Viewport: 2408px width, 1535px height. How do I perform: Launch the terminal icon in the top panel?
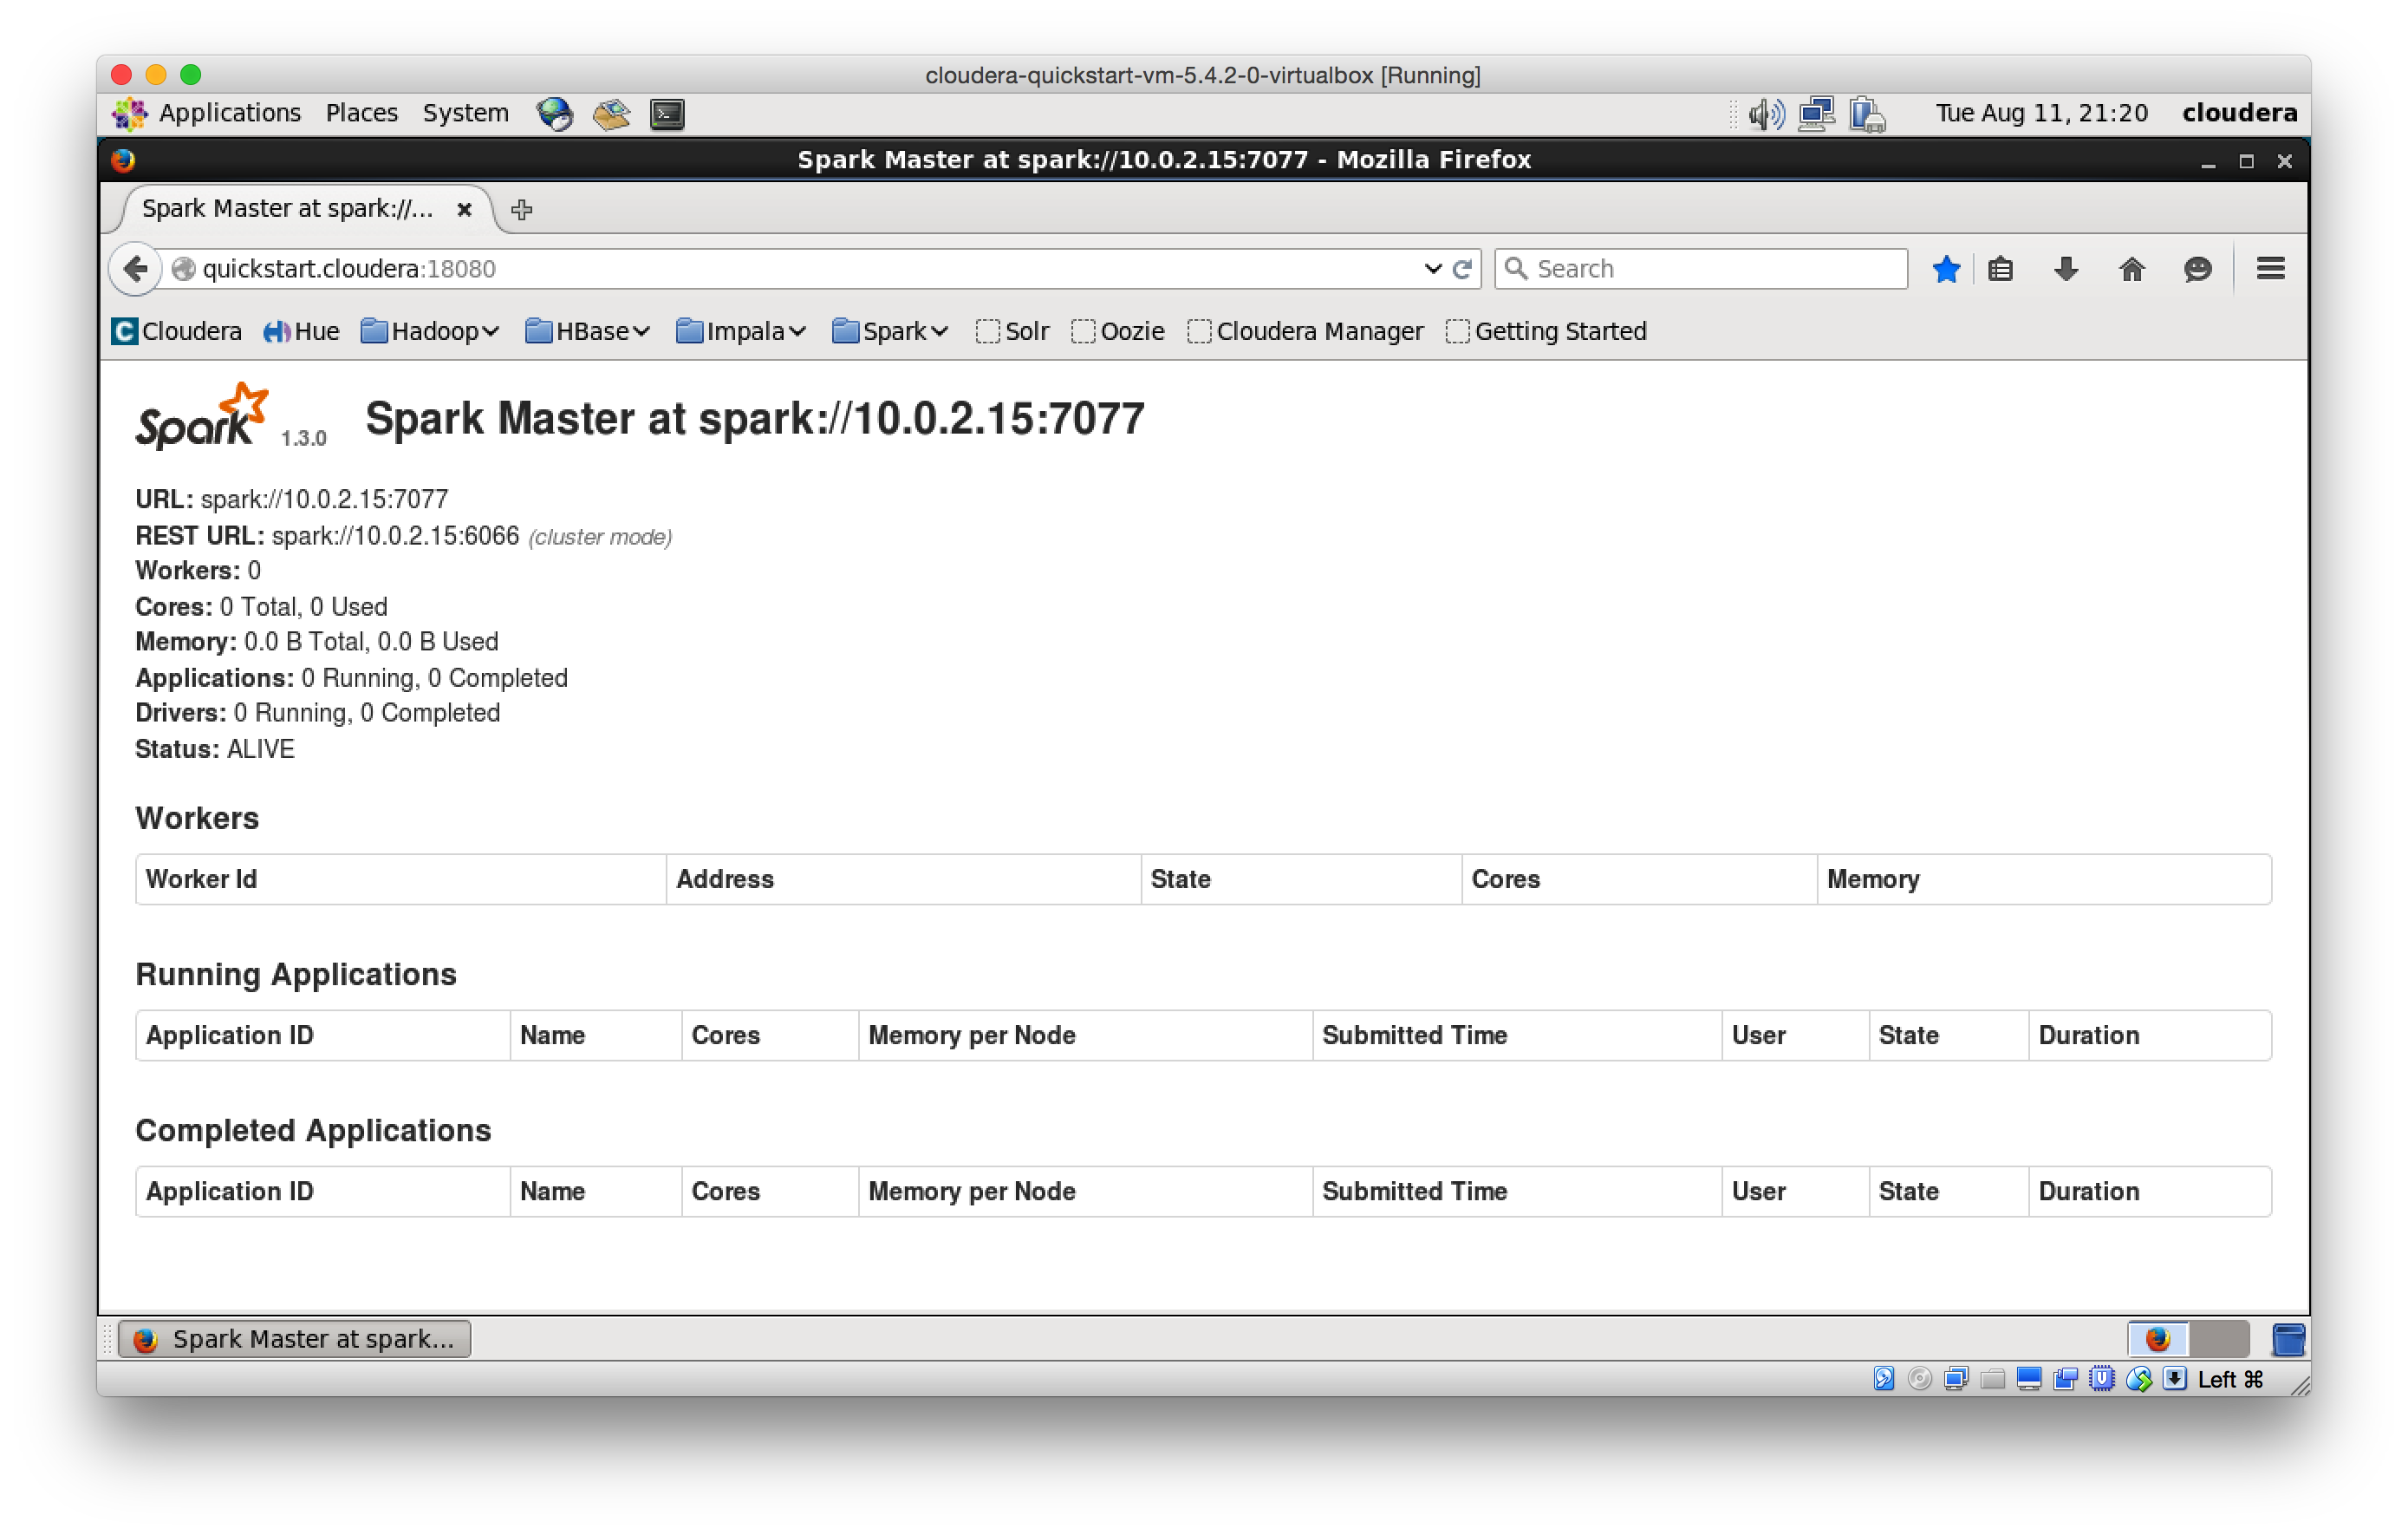(667, 113)
